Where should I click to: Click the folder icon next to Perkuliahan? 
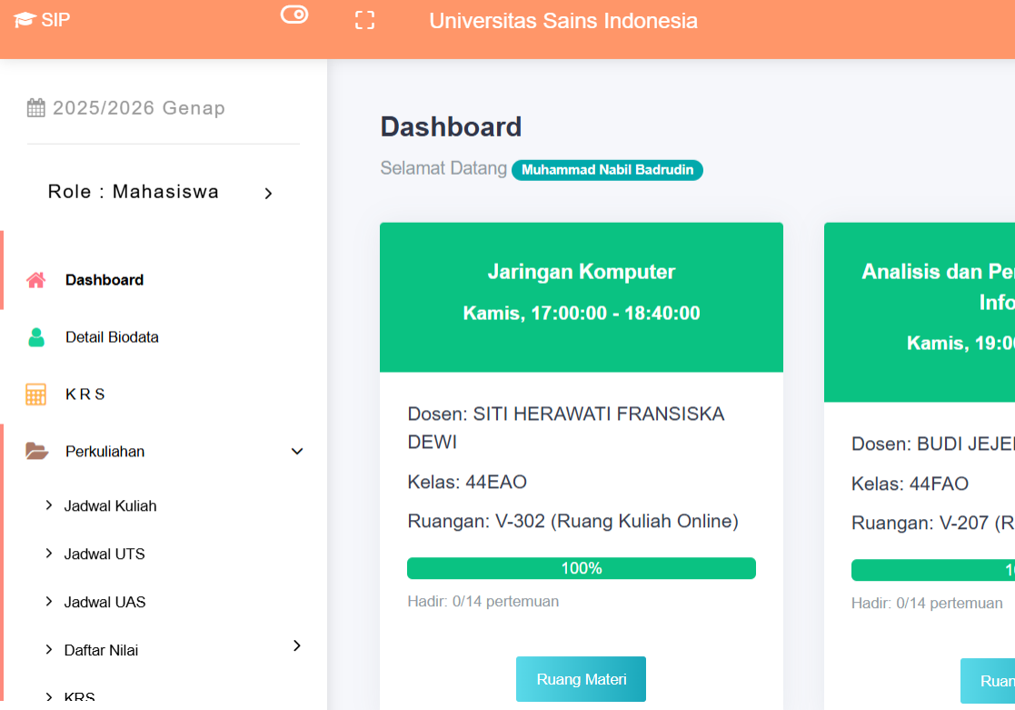37,451
